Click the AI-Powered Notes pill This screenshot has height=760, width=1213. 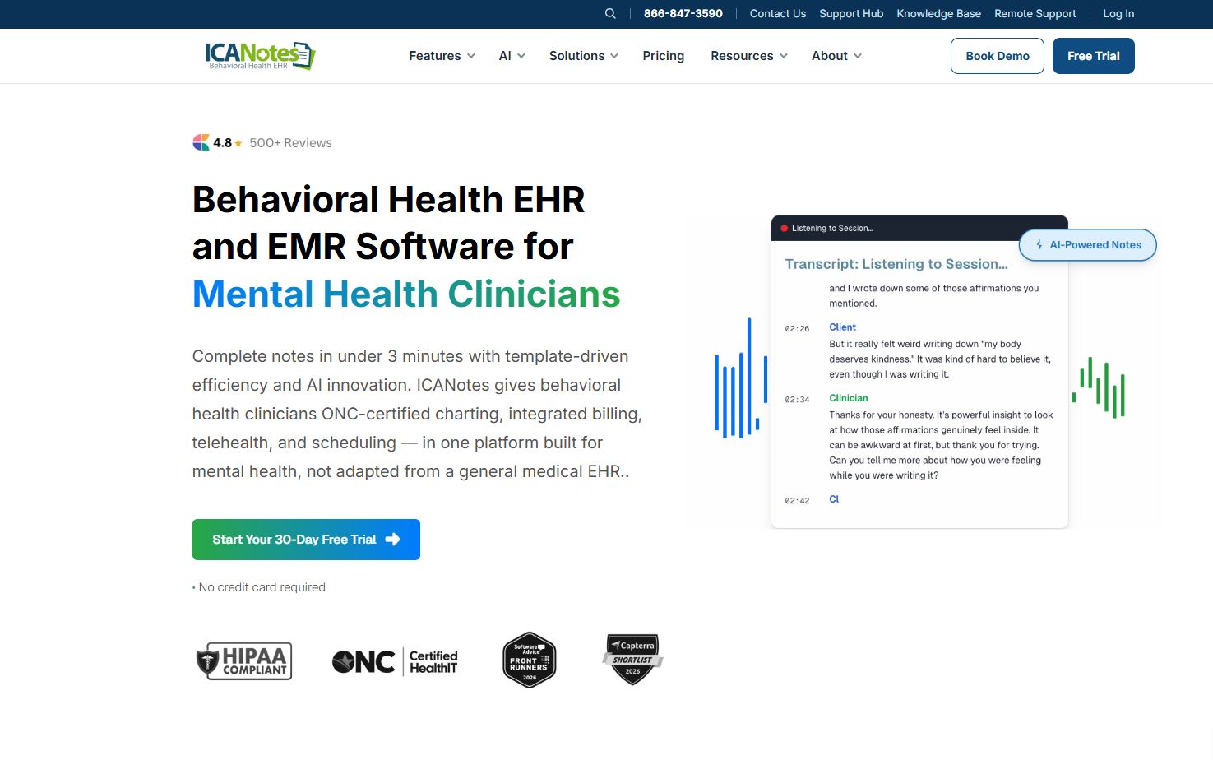(1088, 245)
